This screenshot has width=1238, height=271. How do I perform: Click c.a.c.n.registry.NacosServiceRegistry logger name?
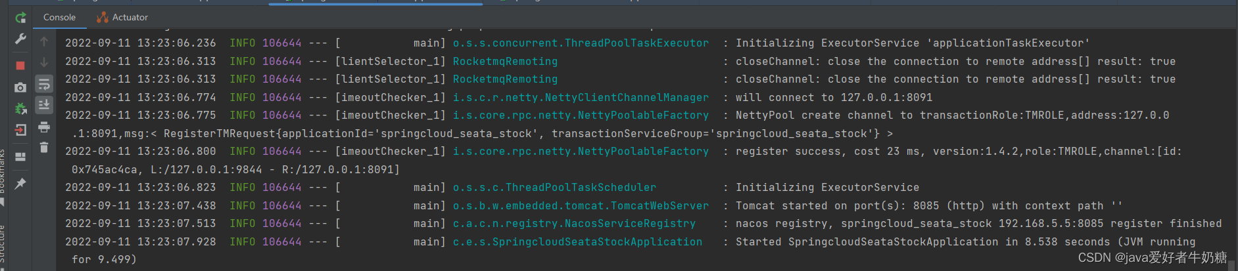(x=574, y=224)
